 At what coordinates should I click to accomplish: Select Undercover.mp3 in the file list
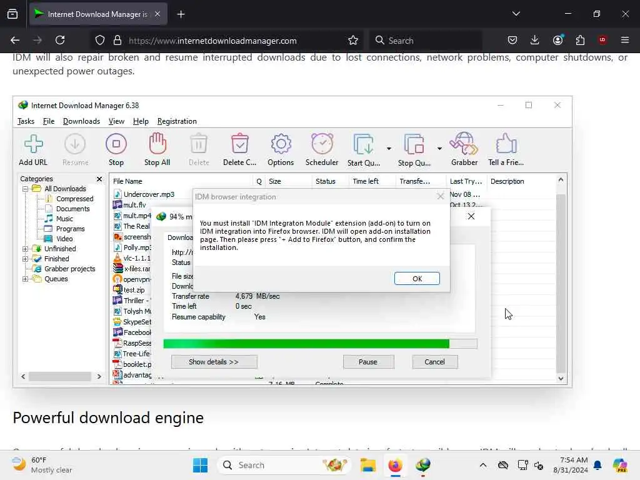coord(149,195)
